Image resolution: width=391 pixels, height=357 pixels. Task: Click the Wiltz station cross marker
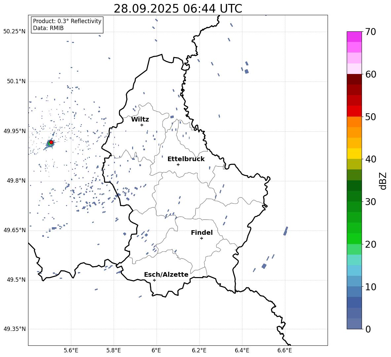(x=142, y=125)
